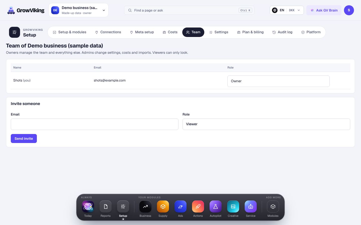Open the Service robot icon

coord(251,206)
